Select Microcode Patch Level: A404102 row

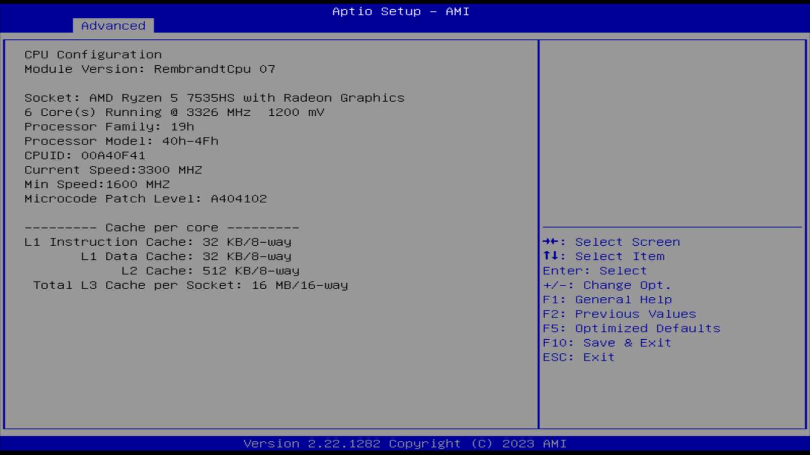pos(146,199)
